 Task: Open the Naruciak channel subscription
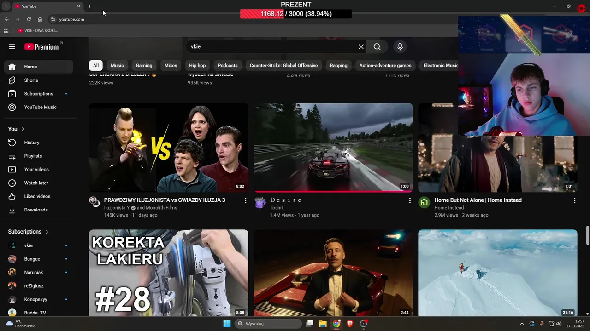(39, 272)
